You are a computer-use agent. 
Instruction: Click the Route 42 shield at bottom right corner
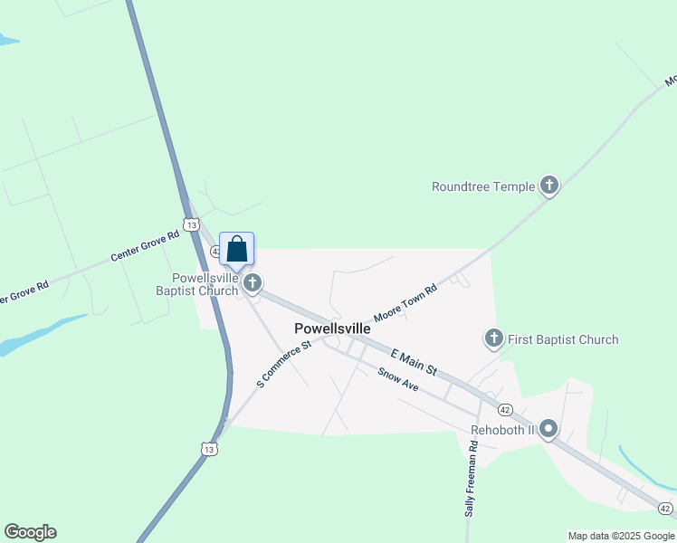[666, 509]
